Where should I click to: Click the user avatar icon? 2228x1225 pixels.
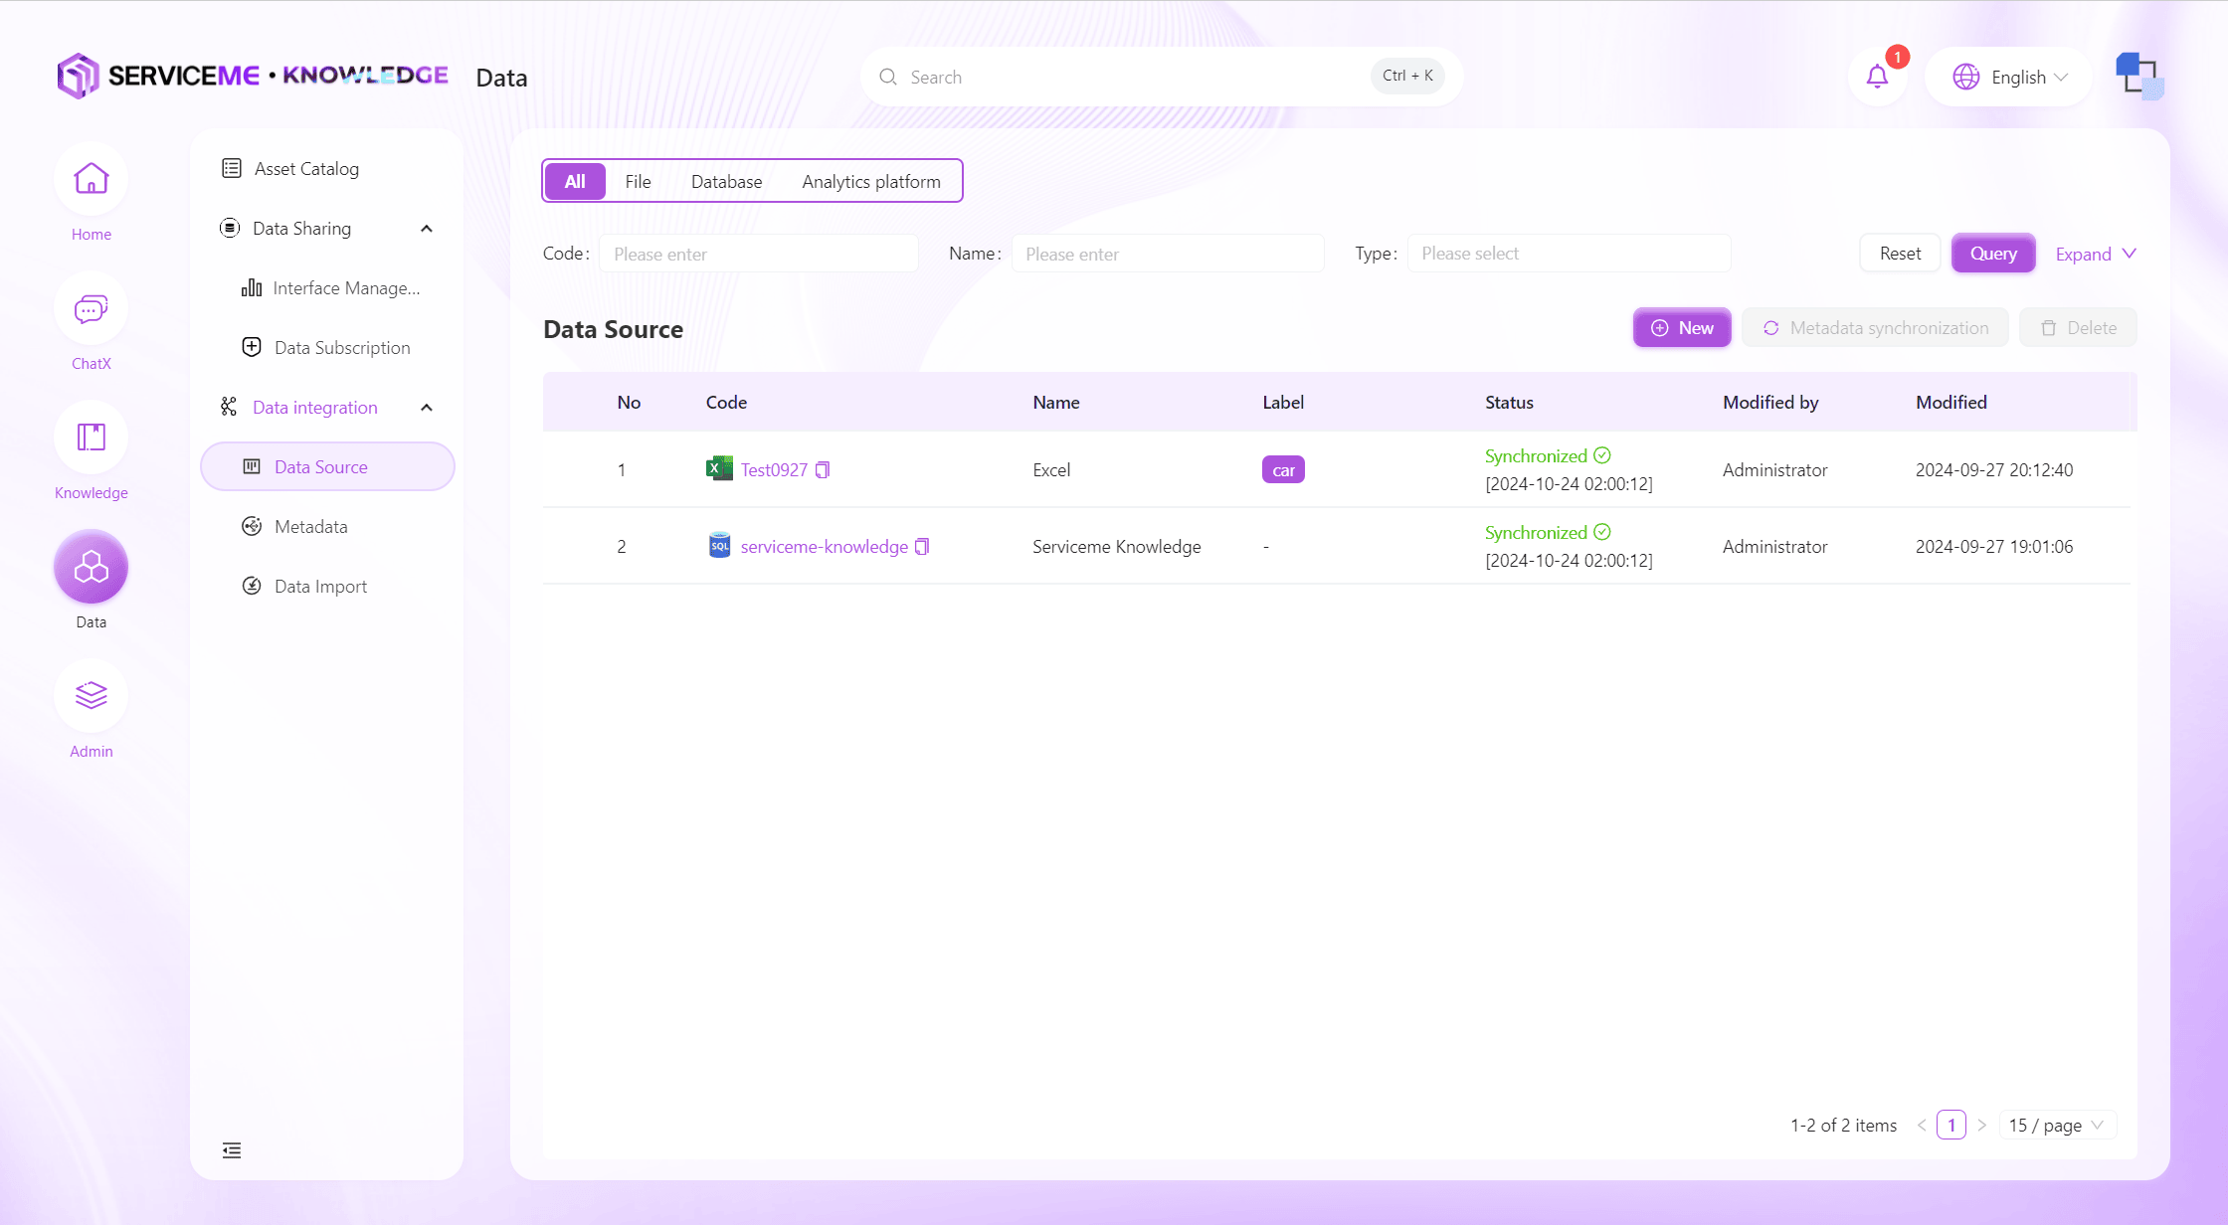coord(2138,76)
